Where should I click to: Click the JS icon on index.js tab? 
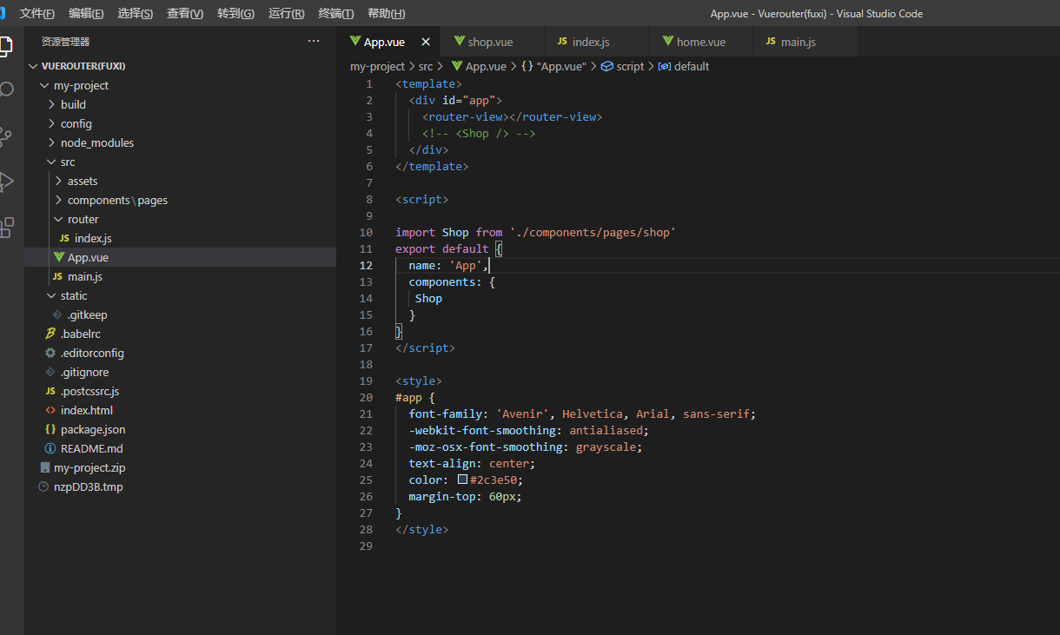click(562, 42)
